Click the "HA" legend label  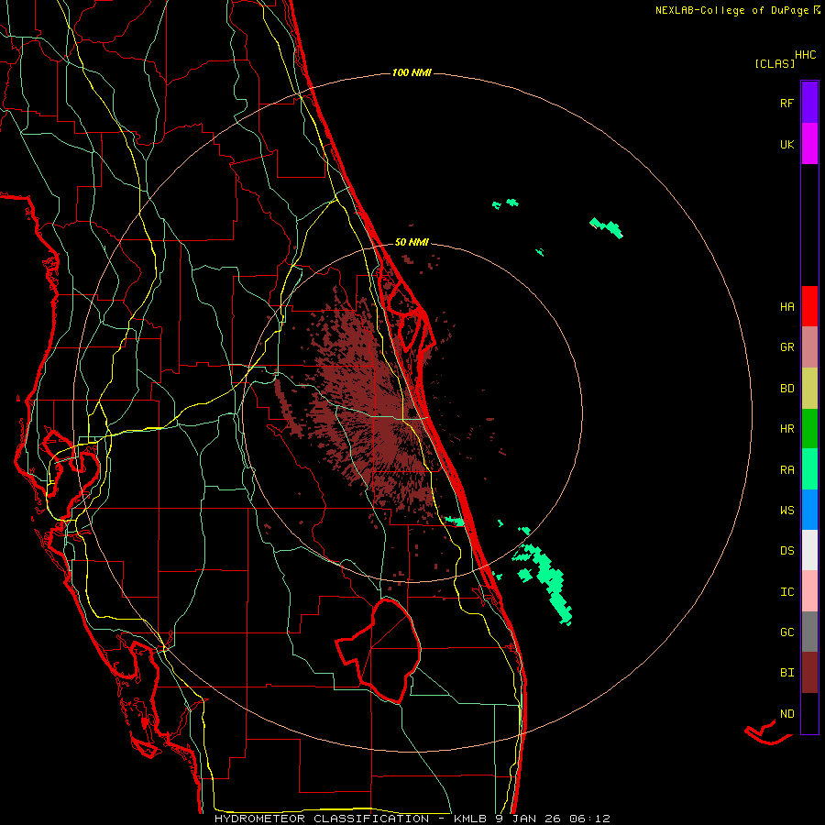pyautogui.click(x=786, y=307)
